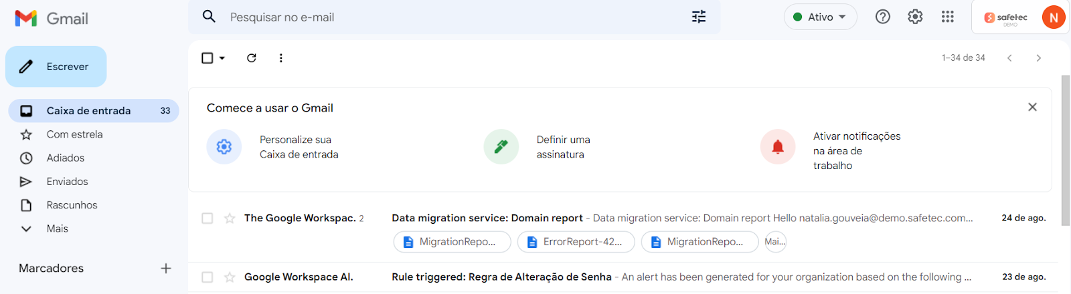Open the ErrorReport-42 attachment chip
This screenshot has width=1071, height=294.
click(x=576, y=242)
